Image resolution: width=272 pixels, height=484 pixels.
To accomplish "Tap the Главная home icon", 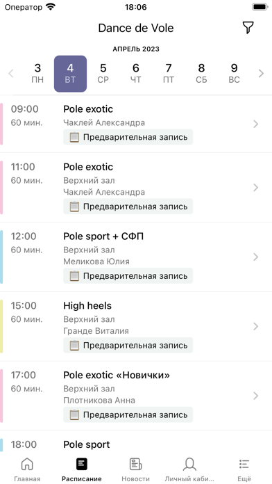I will [x=27, y=464].
